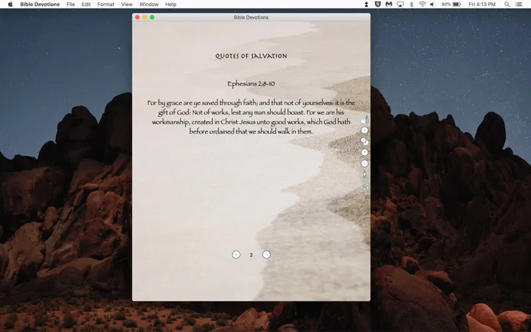This screenshot has width=531, height=332.
Task: Click the Bible Devotions window title bar
Action: (x=251, y=17)
